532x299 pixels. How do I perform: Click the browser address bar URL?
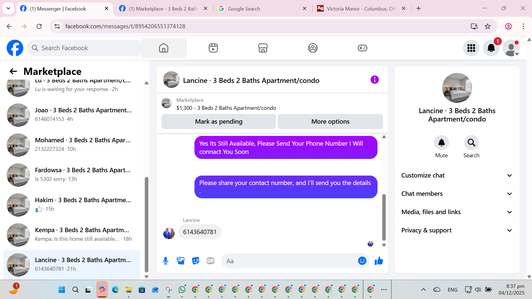click(x=125, y=26)
